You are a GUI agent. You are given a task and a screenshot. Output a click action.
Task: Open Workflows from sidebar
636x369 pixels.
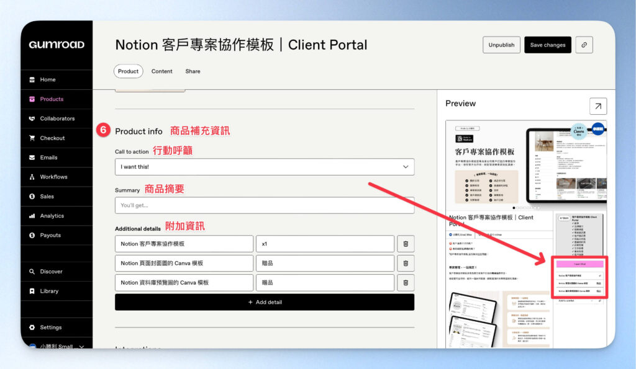[57, 177]
